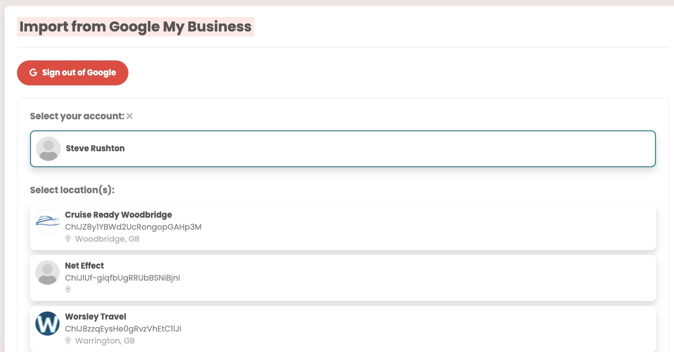This screenshot has width=674, height=352.
Task: Click the Cruise Ready Woodbridge boat logo
Action: click(47, 222)
